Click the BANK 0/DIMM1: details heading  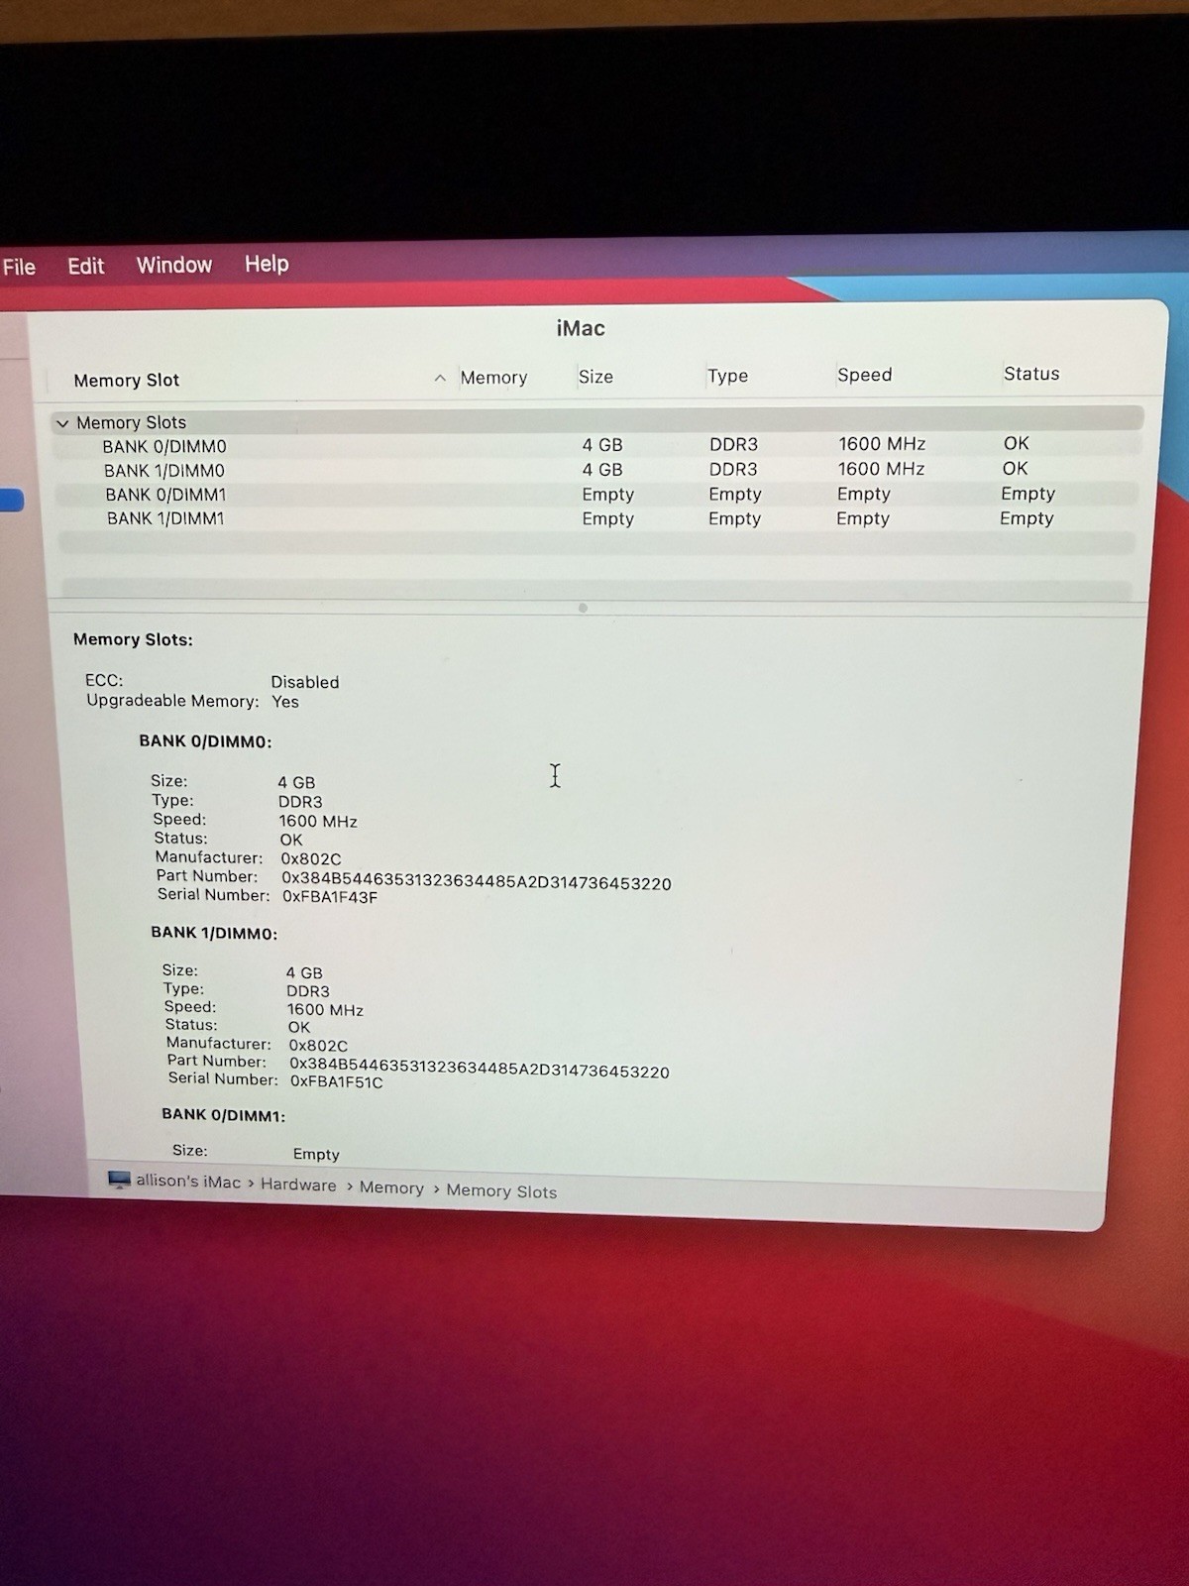[224, 1115]
